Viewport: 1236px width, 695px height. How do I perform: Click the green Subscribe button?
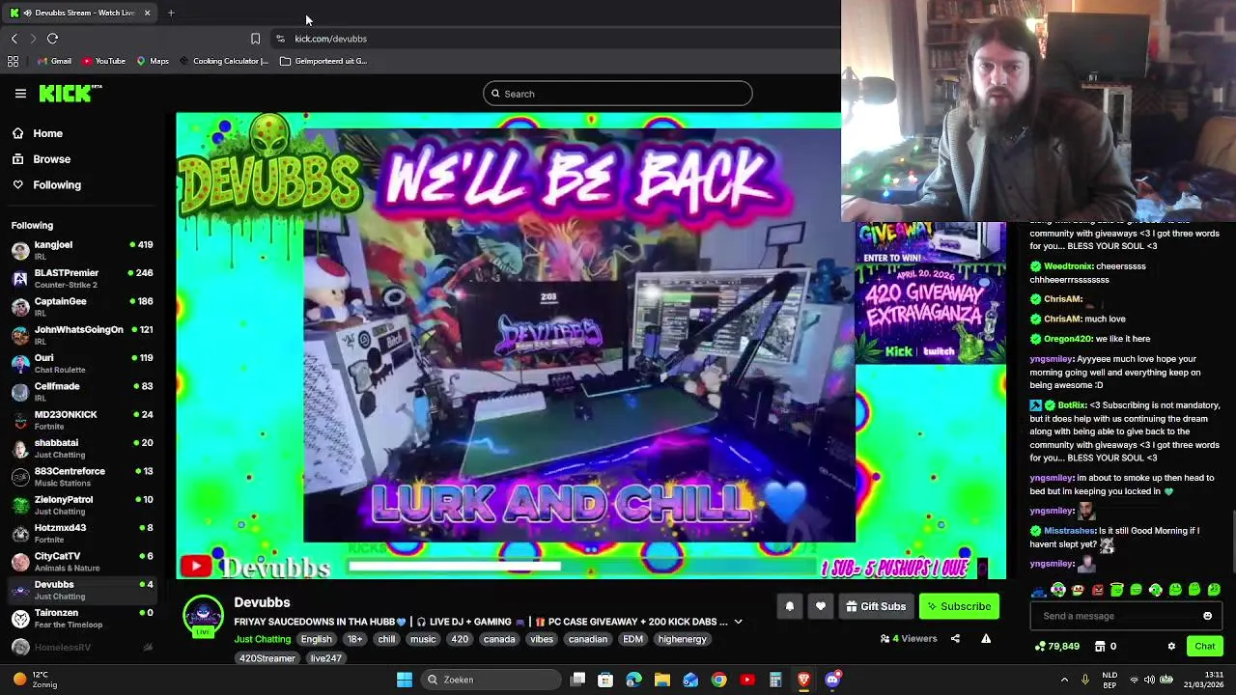pyautogui.click(x=959, y=606)
